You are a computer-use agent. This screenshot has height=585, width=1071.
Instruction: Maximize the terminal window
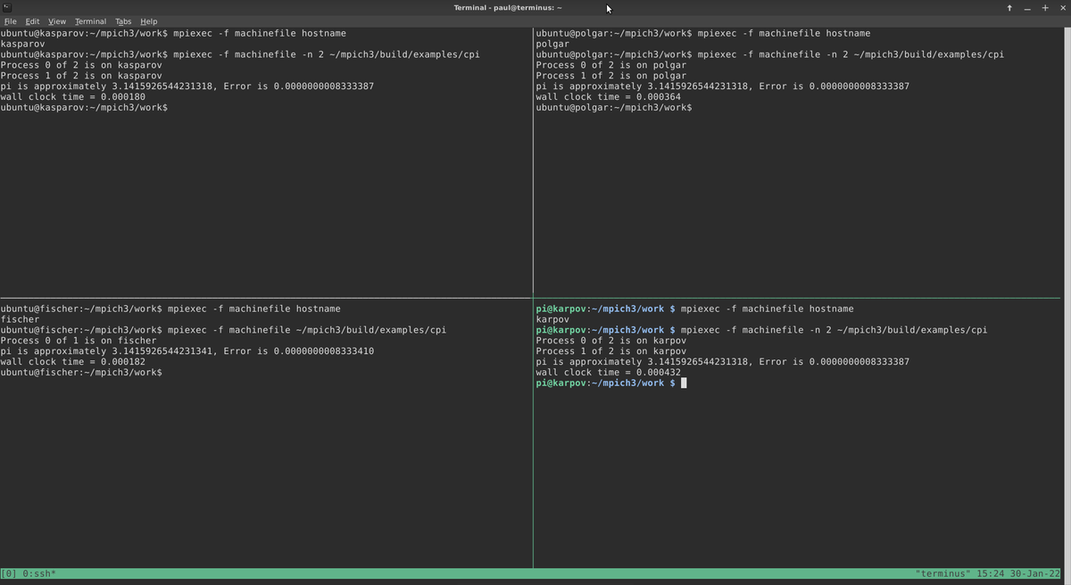(x=1045, y=8)
